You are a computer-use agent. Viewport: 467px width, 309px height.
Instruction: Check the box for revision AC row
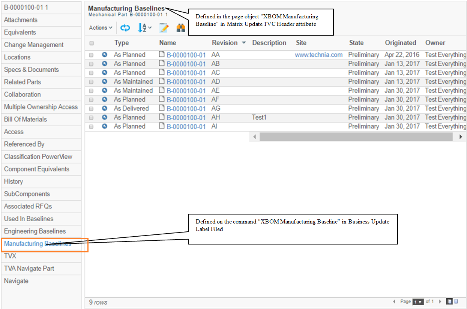tap(91, 73)
